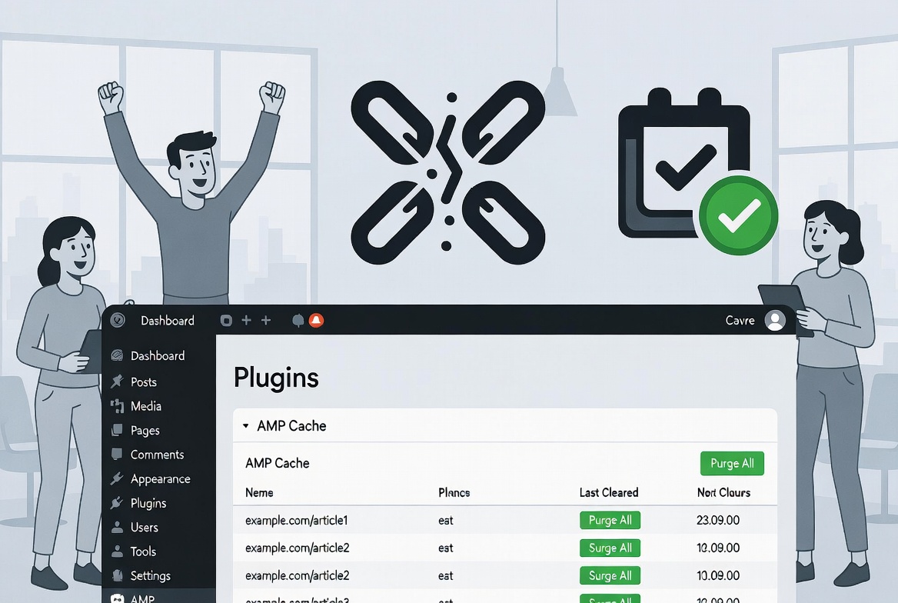The height and width of the screenshot is (603, 898).
Task: Click the green checkmark badge on calendar
Action: coord(738,215)
